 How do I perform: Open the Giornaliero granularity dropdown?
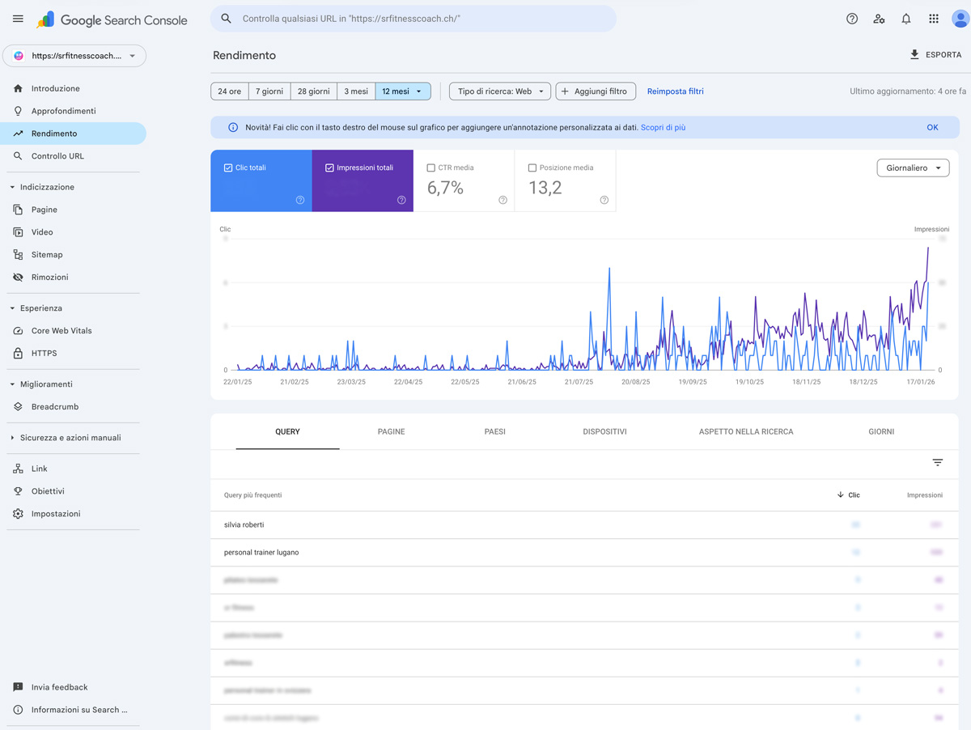[913, 168]
